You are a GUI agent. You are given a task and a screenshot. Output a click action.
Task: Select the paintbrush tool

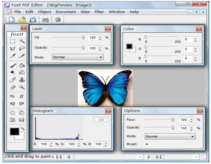pyautogui.click(x=13, y=66)
